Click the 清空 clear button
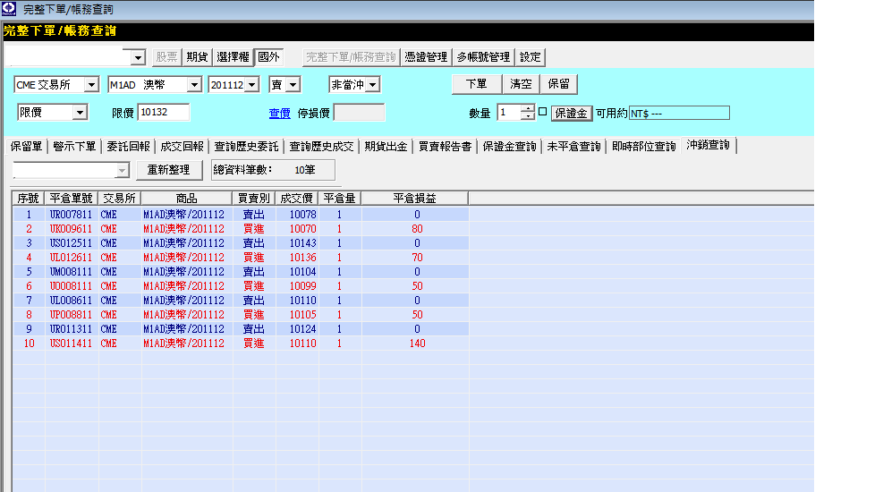The height and width of the screenshot is (492, 883). [521, 84]
